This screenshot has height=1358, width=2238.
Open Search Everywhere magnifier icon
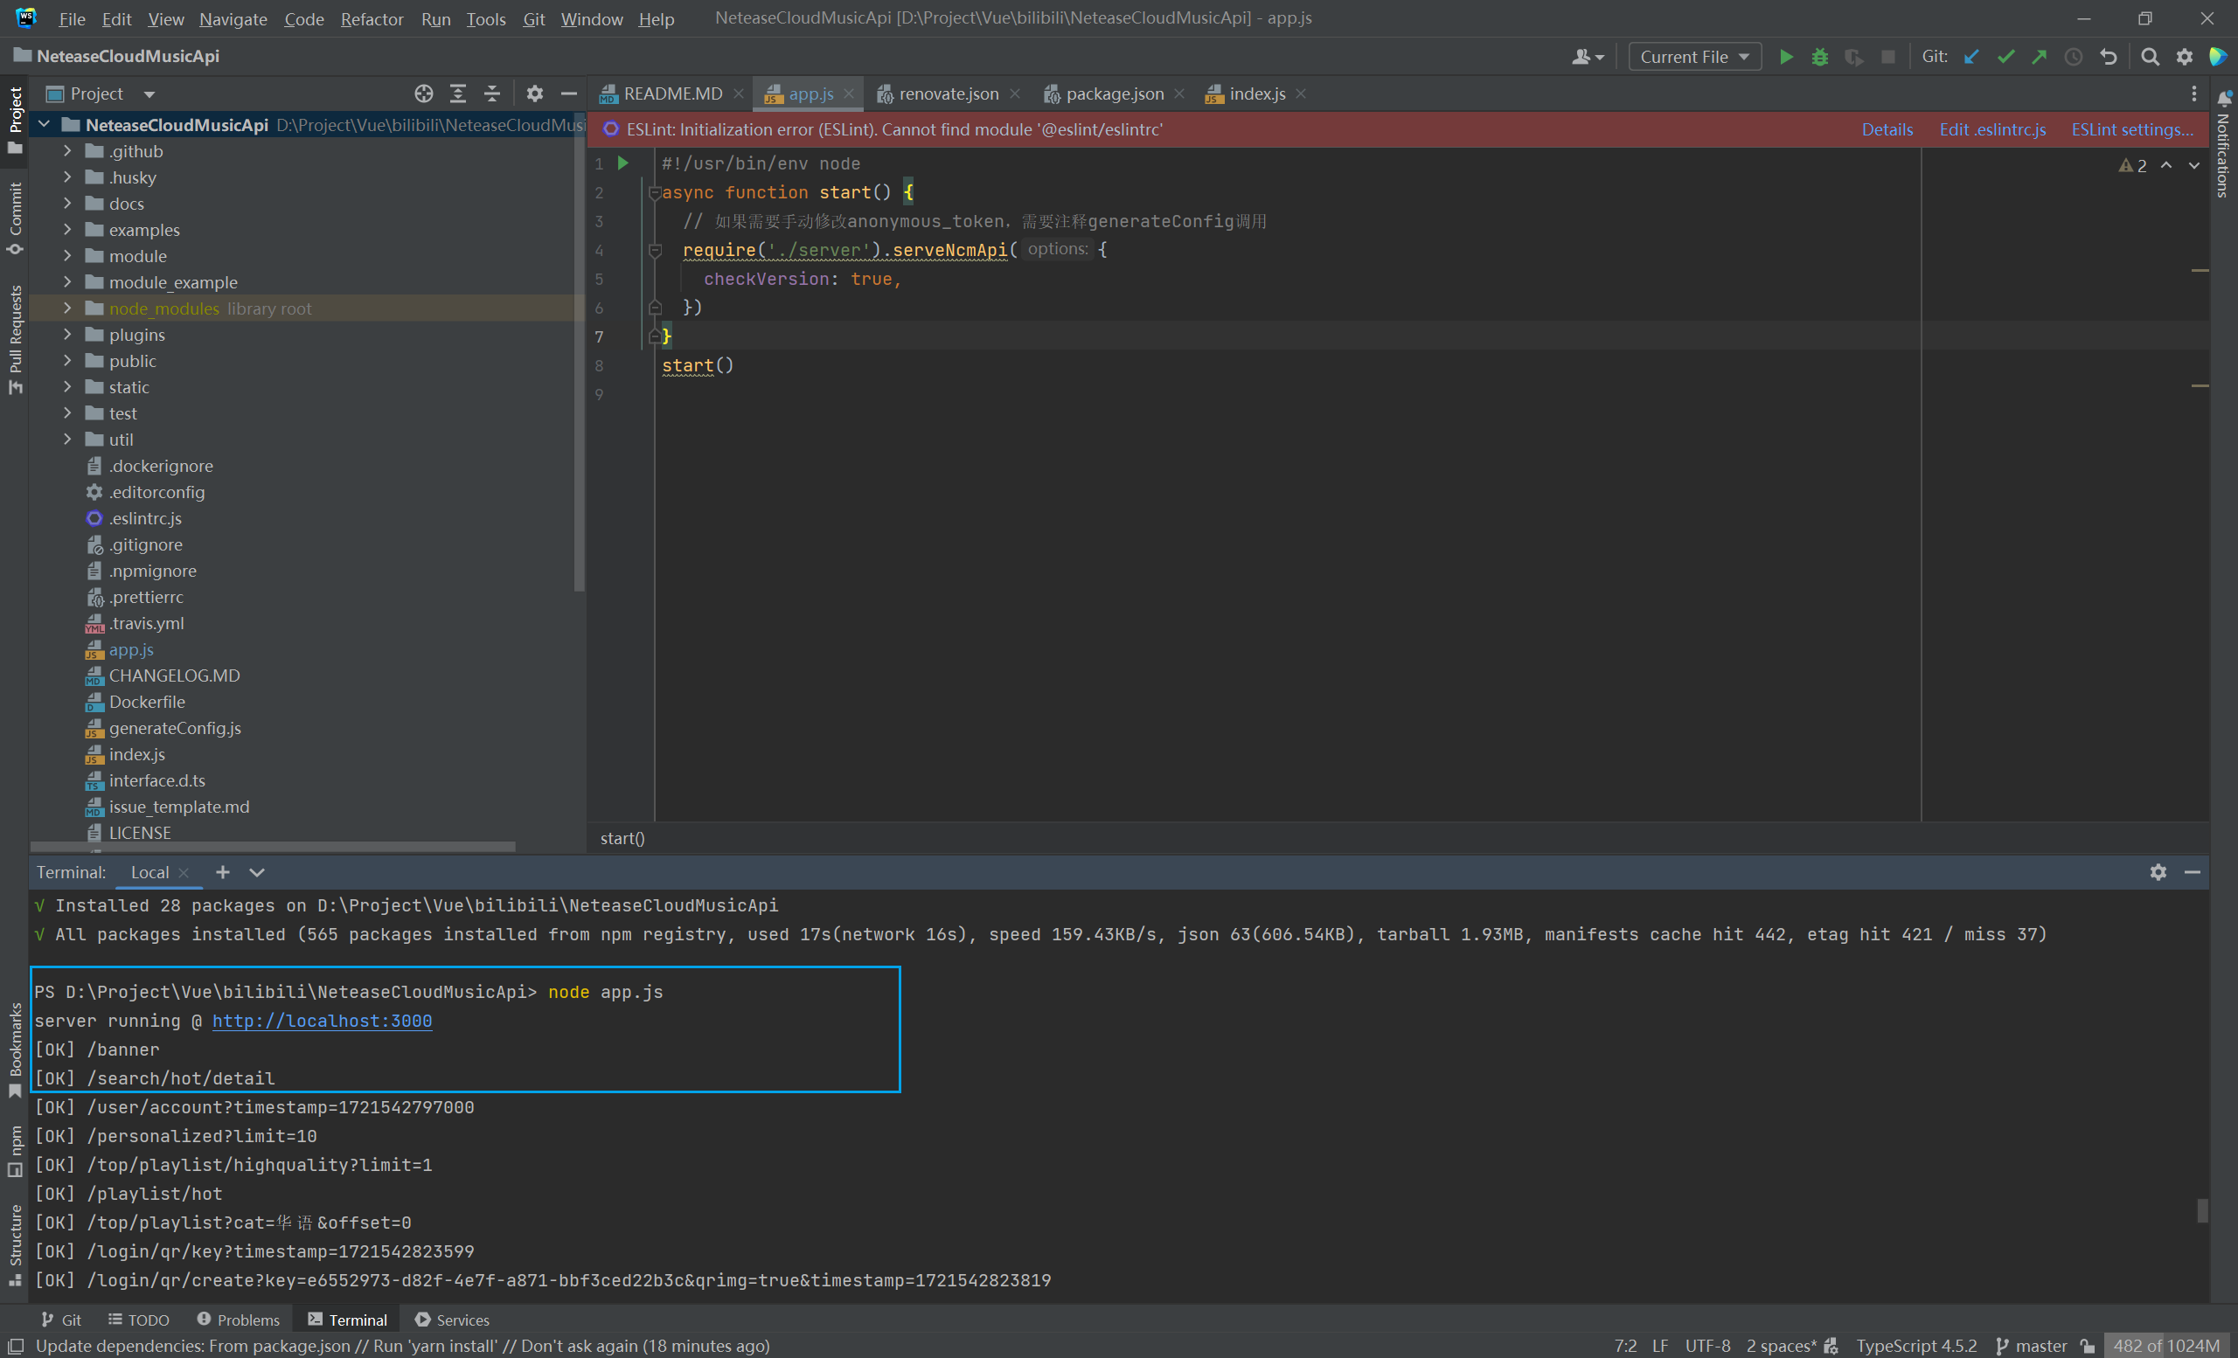(x=2150, y=56)
